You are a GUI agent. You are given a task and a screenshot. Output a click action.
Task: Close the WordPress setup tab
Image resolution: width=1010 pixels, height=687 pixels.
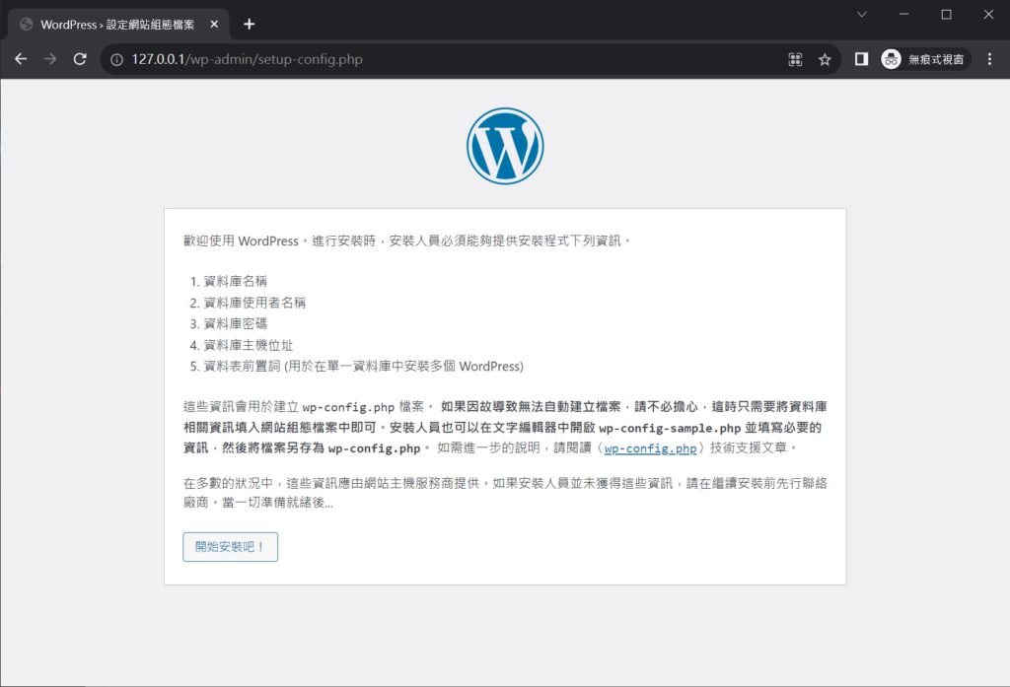tap(214, 25)
